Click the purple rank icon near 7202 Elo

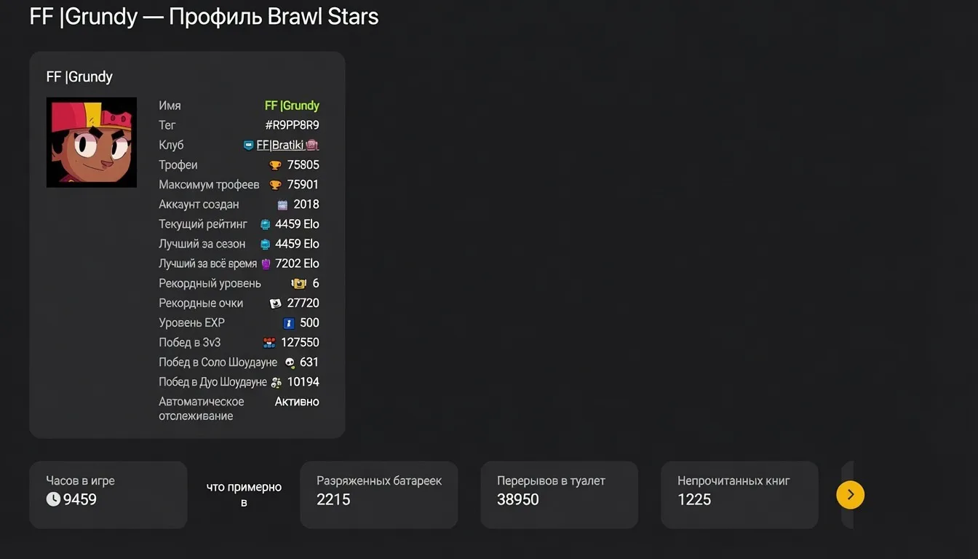point(266,263)
